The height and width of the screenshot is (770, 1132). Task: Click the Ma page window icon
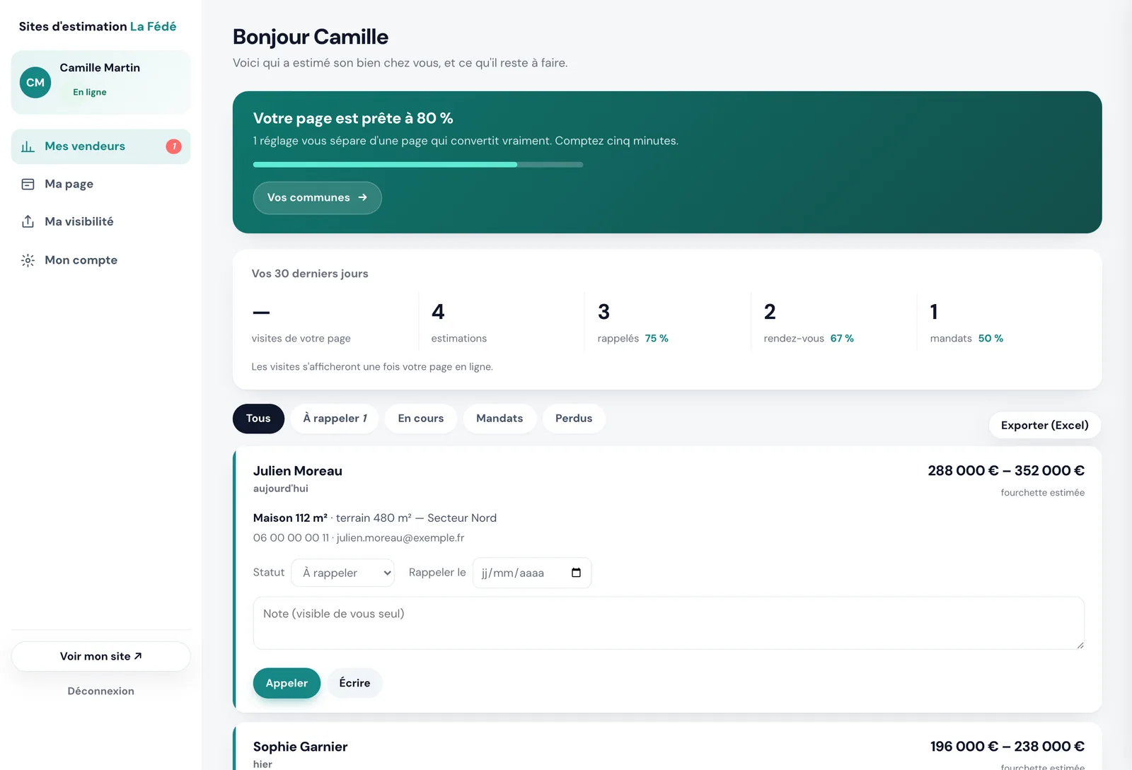point(28,184)
